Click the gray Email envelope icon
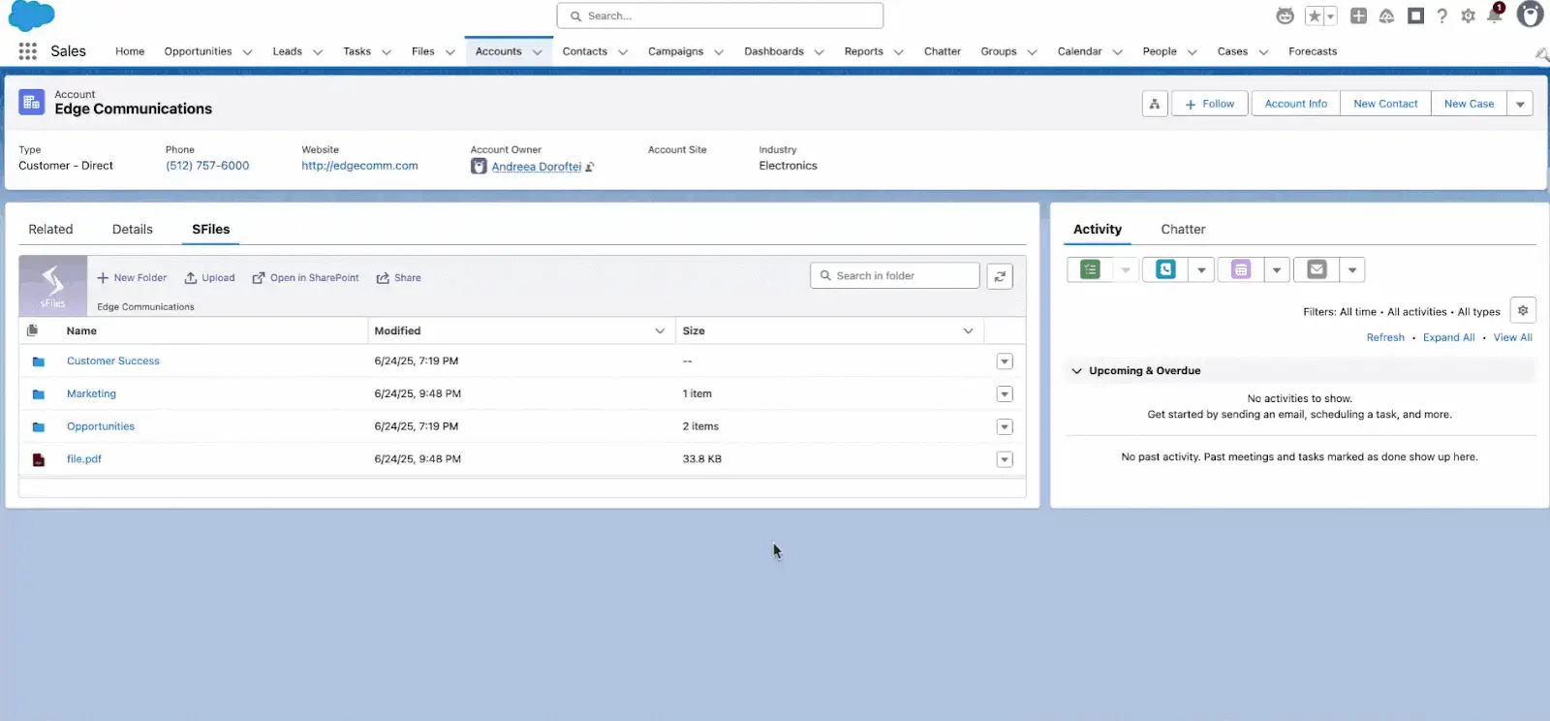Screen dimensions: 1550x721 click(1317, 269)
